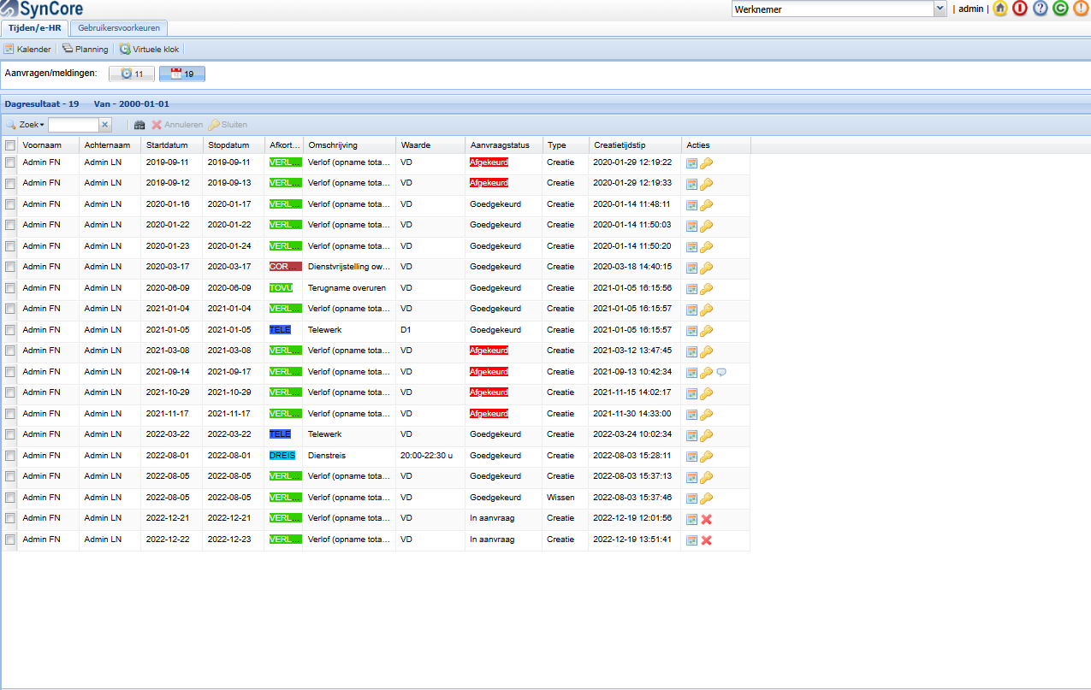This screenshot has height=690, width=1091.
Task: Click the green copyright icon
Action: 1060,9
